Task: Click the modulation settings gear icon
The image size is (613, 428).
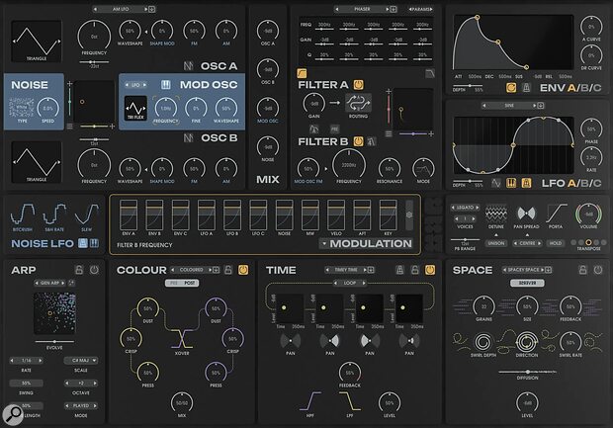Action: coord(409,214)
